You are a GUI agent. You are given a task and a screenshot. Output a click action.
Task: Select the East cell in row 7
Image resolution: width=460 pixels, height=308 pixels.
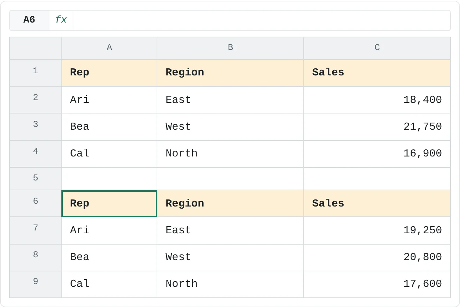(x=230, y=230)
